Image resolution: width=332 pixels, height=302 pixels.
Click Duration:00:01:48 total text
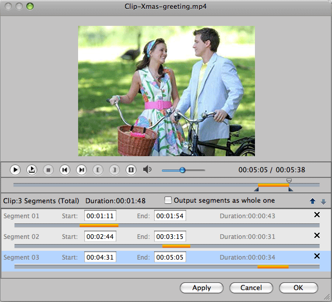click(x=115, y=201)
